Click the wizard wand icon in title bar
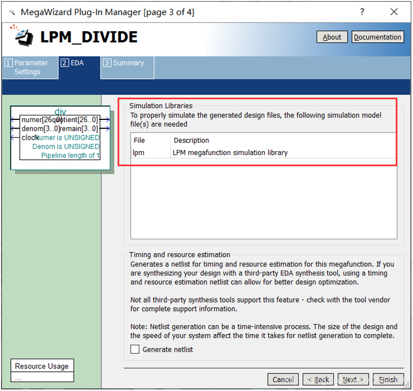Viewport: 413px width, 391px height. pyautogui.click(x=12, y=12)
